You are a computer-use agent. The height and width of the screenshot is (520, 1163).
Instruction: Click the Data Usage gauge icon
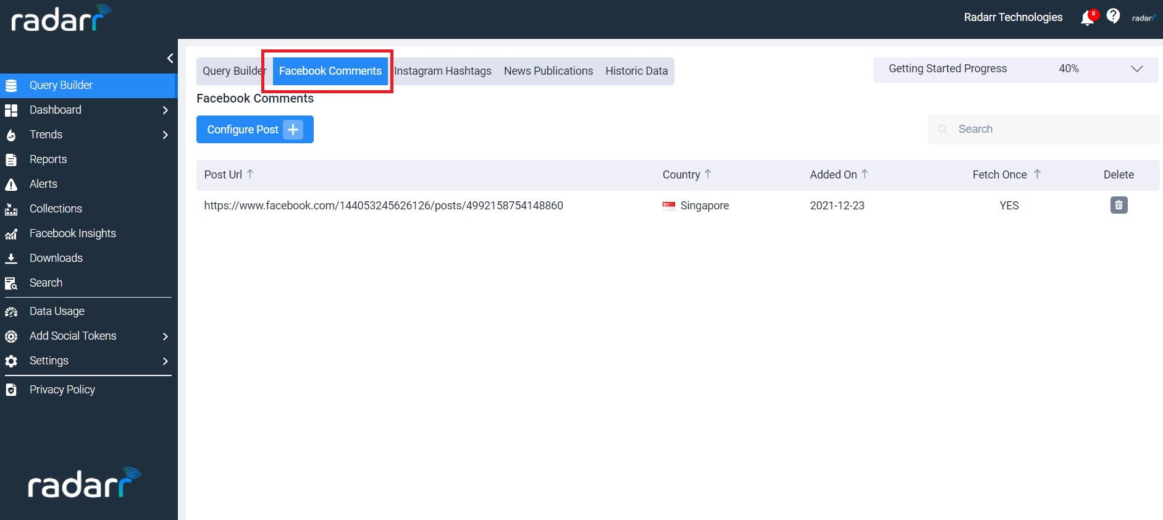click(11, 312)
